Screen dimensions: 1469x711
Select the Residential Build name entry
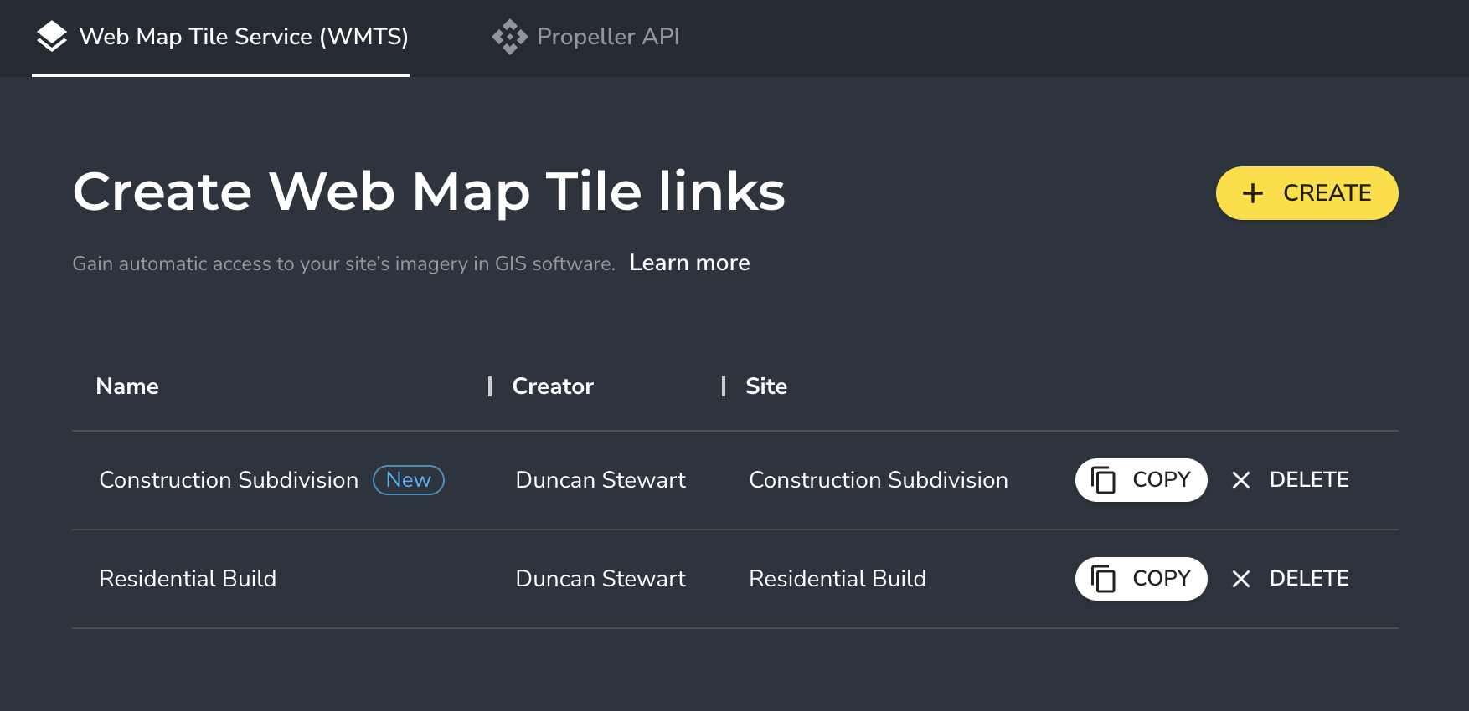[x=188, y=579]
